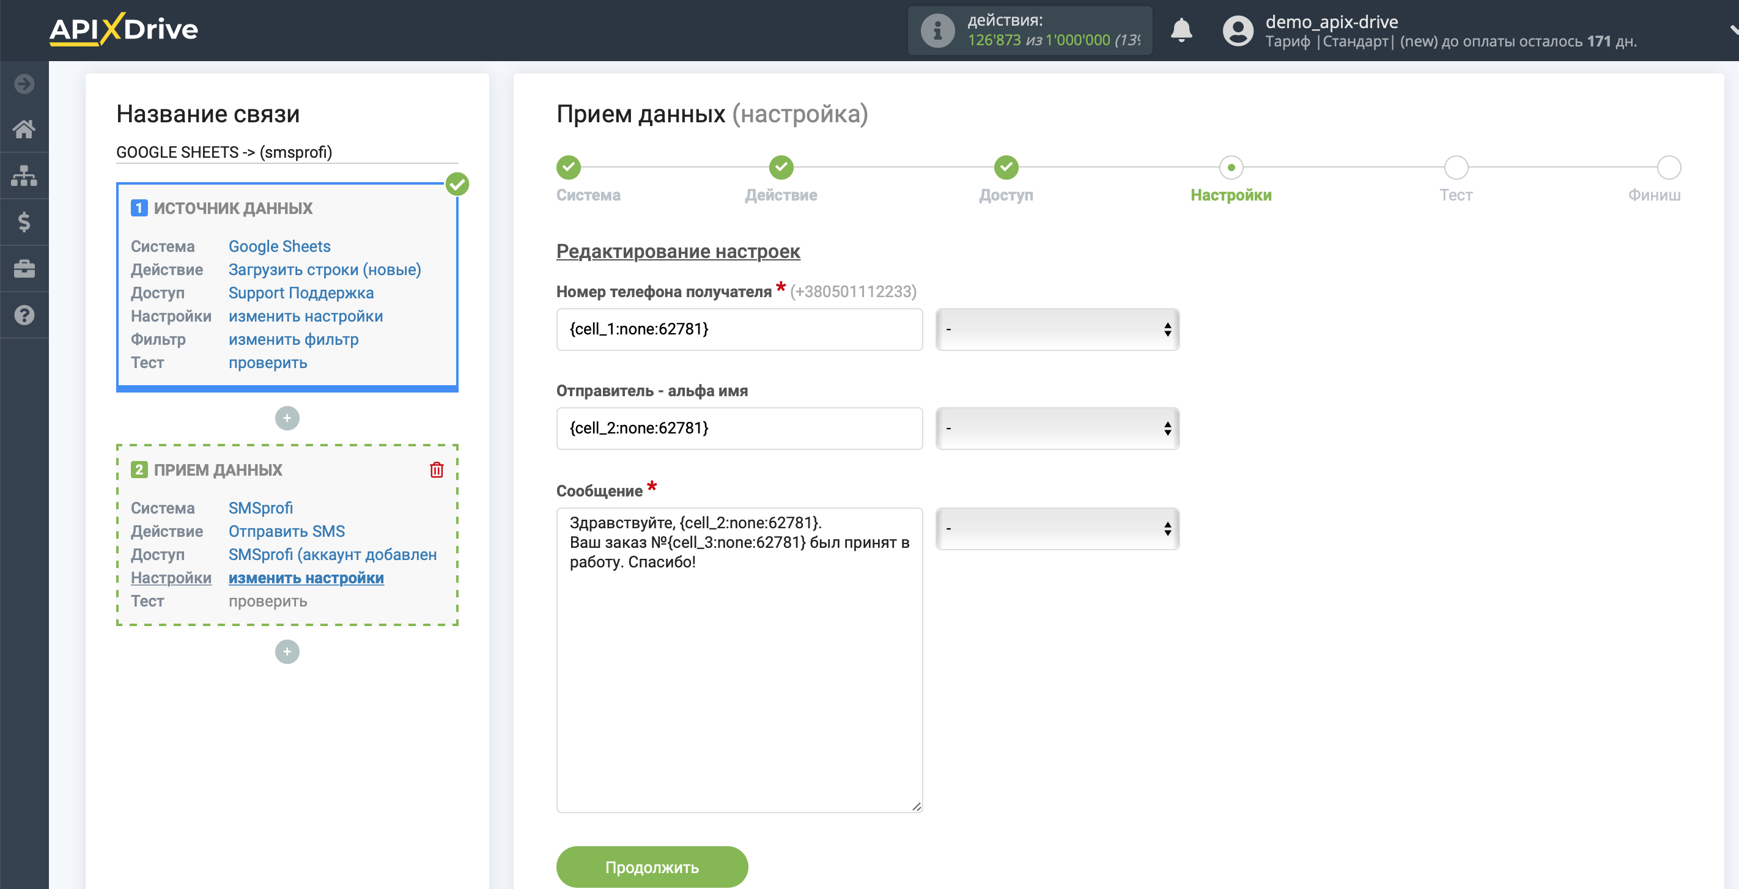The width and height of the screenshot is (1739, 889).
Task: Open the help question mark icon
Action: click(x=24, y=315)
